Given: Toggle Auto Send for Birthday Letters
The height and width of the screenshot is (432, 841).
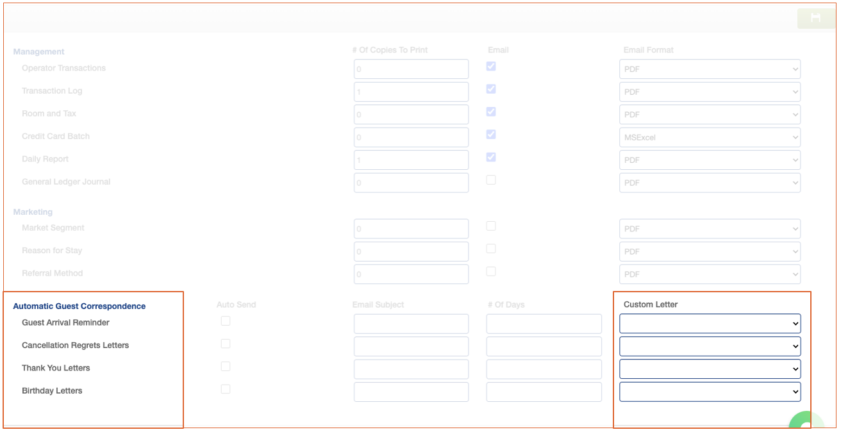Looking at the screenshot, I should (226, 389).
